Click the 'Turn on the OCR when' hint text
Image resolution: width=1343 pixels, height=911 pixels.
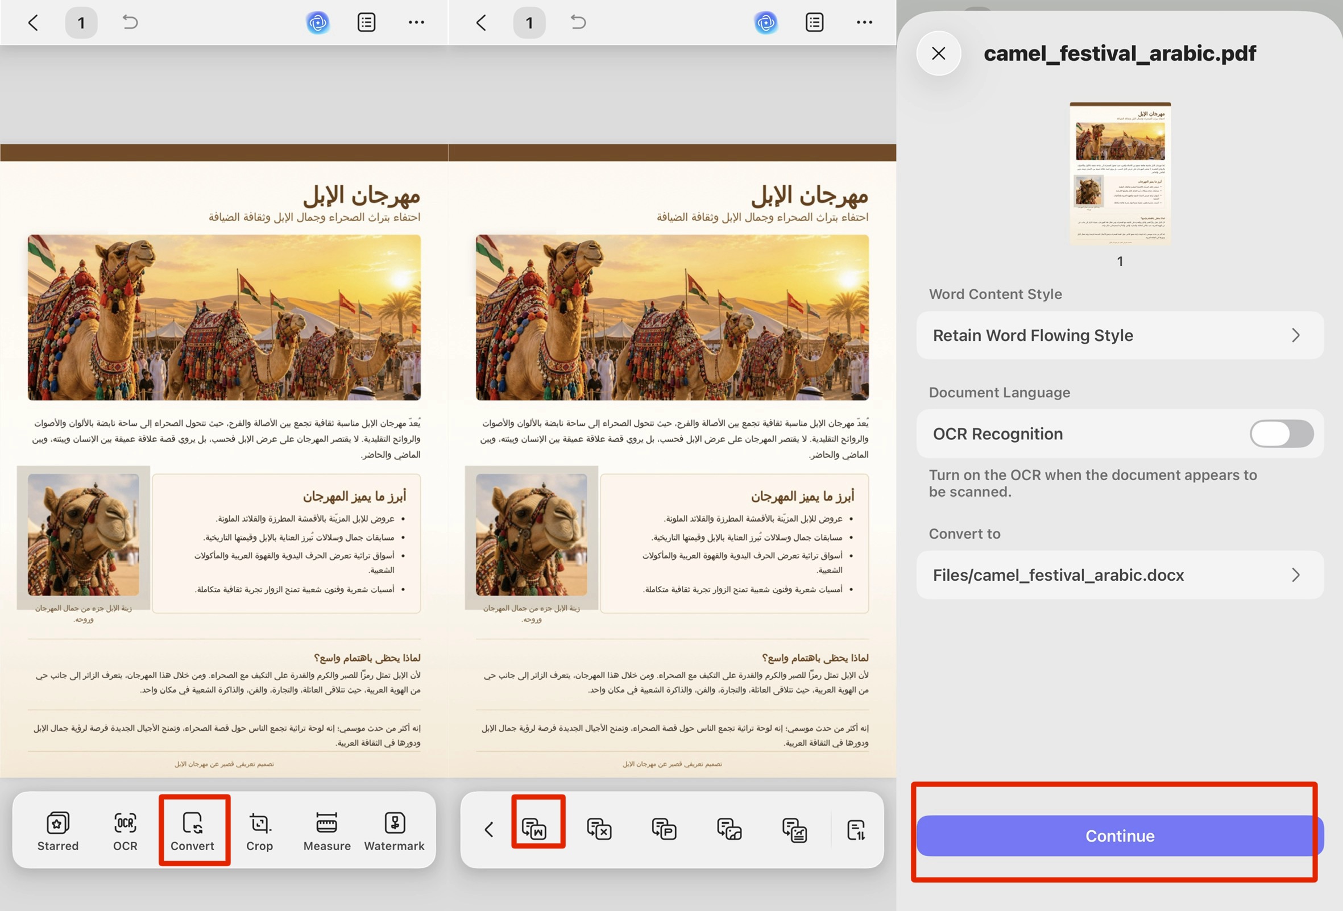1092,483
